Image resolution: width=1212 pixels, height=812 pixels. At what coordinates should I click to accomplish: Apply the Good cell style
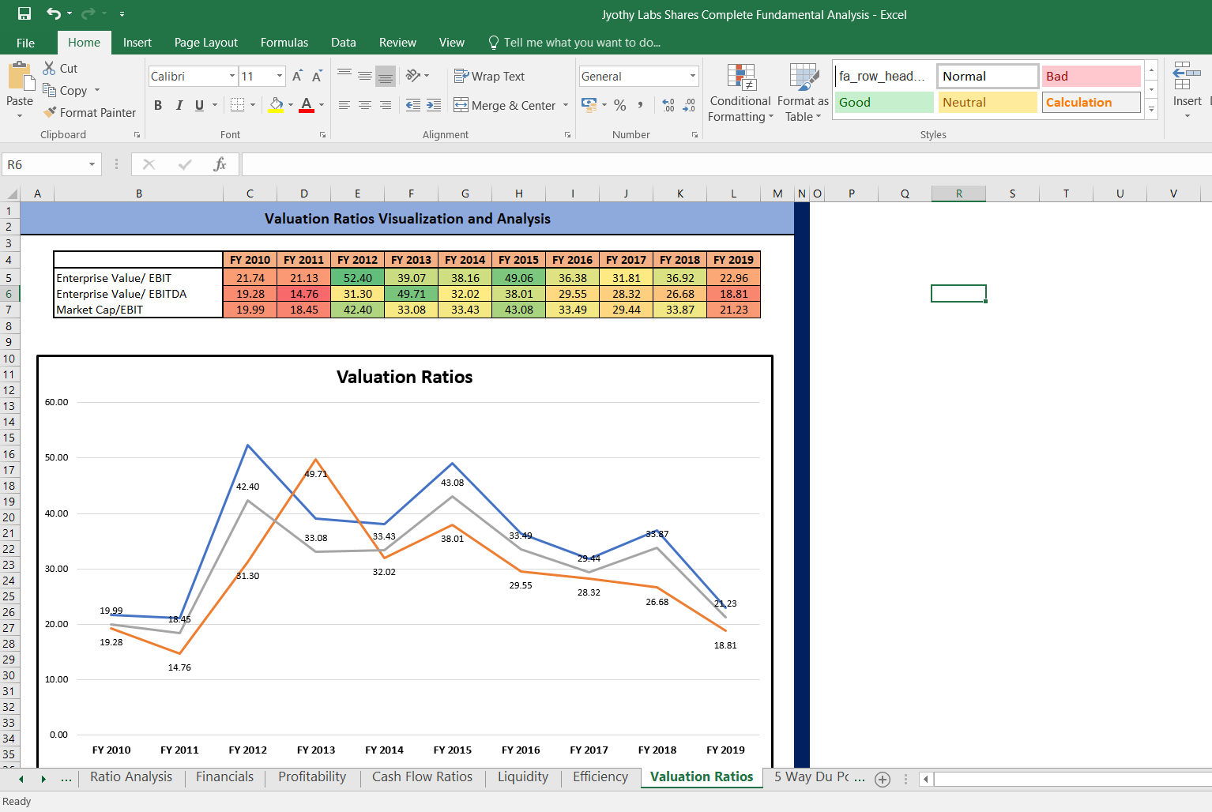(884, 103)
